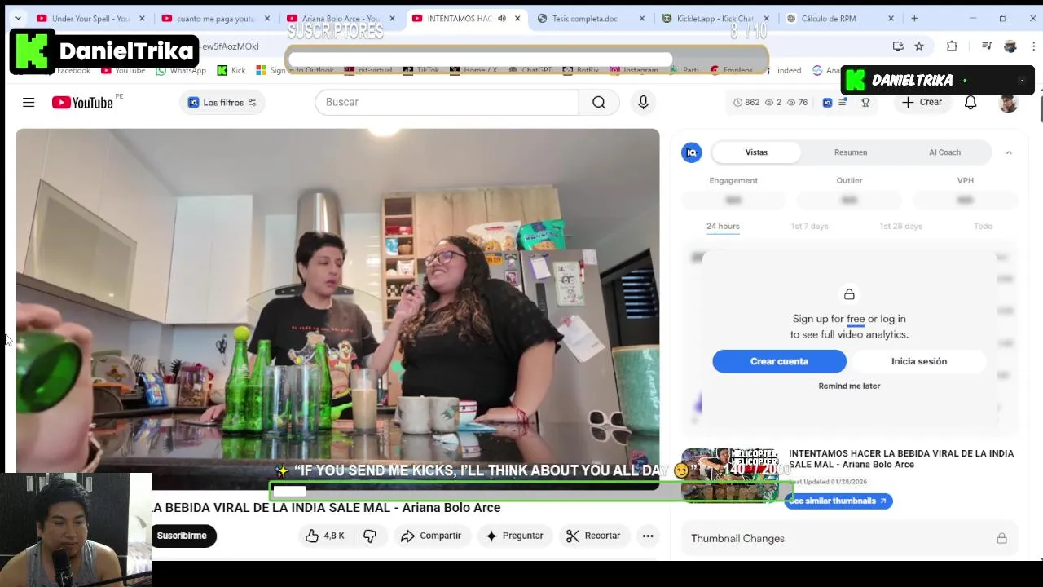Select the Vistas tab
Screen dimensions: 1043x587
pyautogui.click(x=756, y=152)
